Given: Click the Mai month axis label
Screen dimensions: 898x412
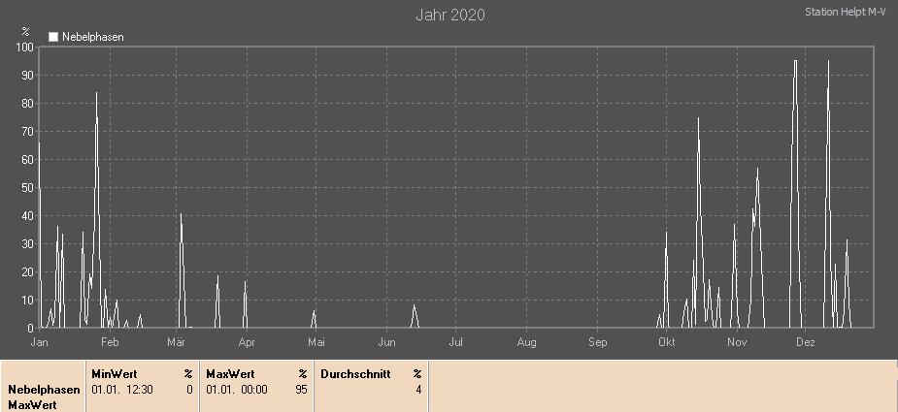Looking at the screenshot, I should click(316, 342).
